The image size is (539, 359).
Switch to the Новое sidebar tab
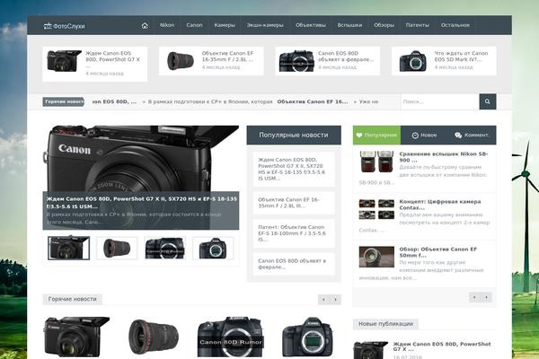[424, 135]
